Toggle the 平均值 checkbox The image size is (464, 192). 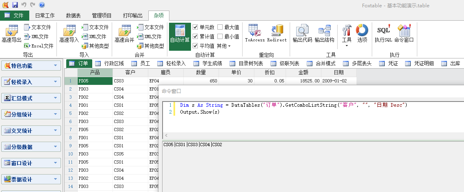pyautogui.click(x=195, y=46)
